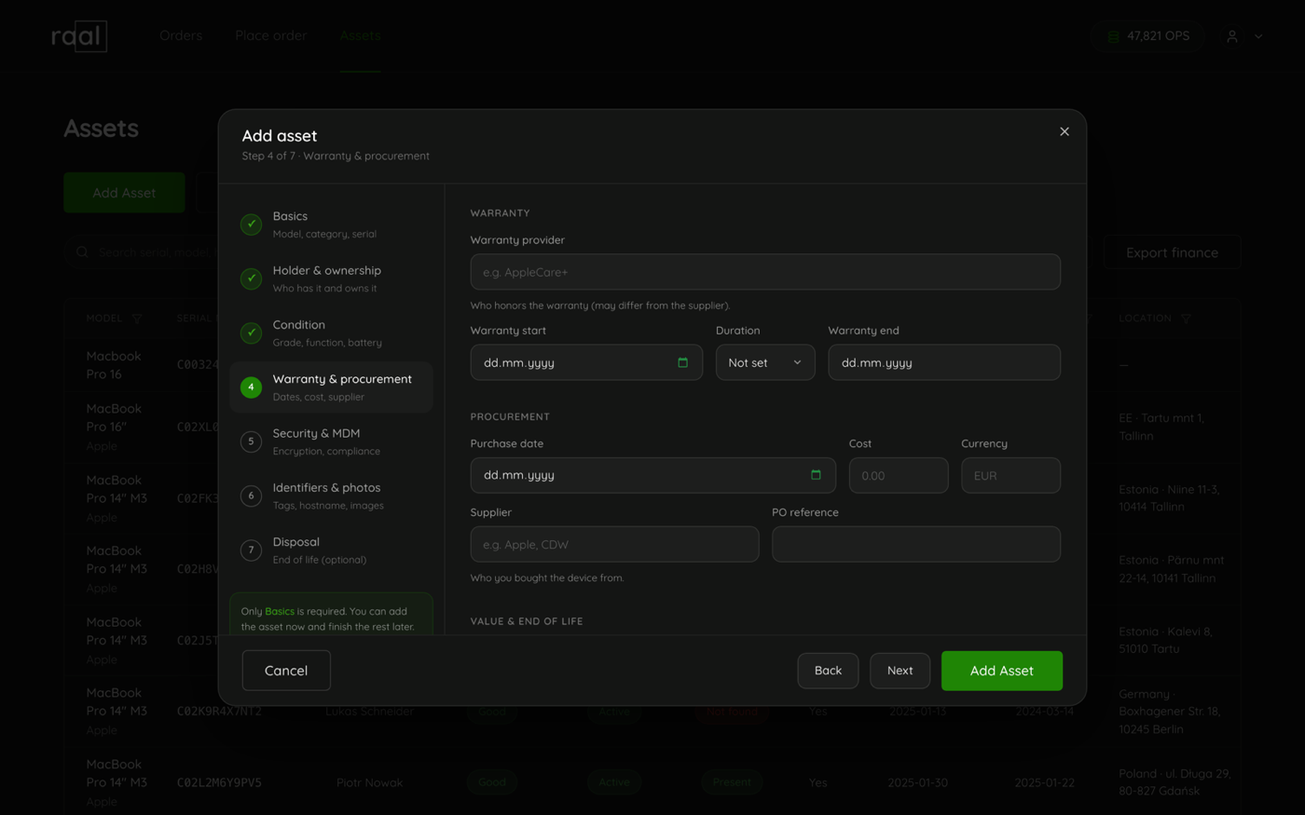Click step 4 number badge
Viewport: 1305px width, 815px height.
click(x=251, y=387)
